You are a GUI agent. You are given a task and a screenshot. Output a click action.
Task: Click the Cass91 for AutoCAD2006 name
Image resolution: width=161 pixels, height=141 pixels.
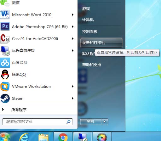coord(35,39)
